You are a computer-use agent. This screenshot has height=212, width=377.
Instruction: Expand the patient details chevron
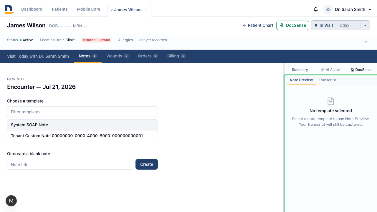366,42
